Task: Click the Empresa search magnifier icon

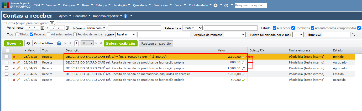Action: 353,34
